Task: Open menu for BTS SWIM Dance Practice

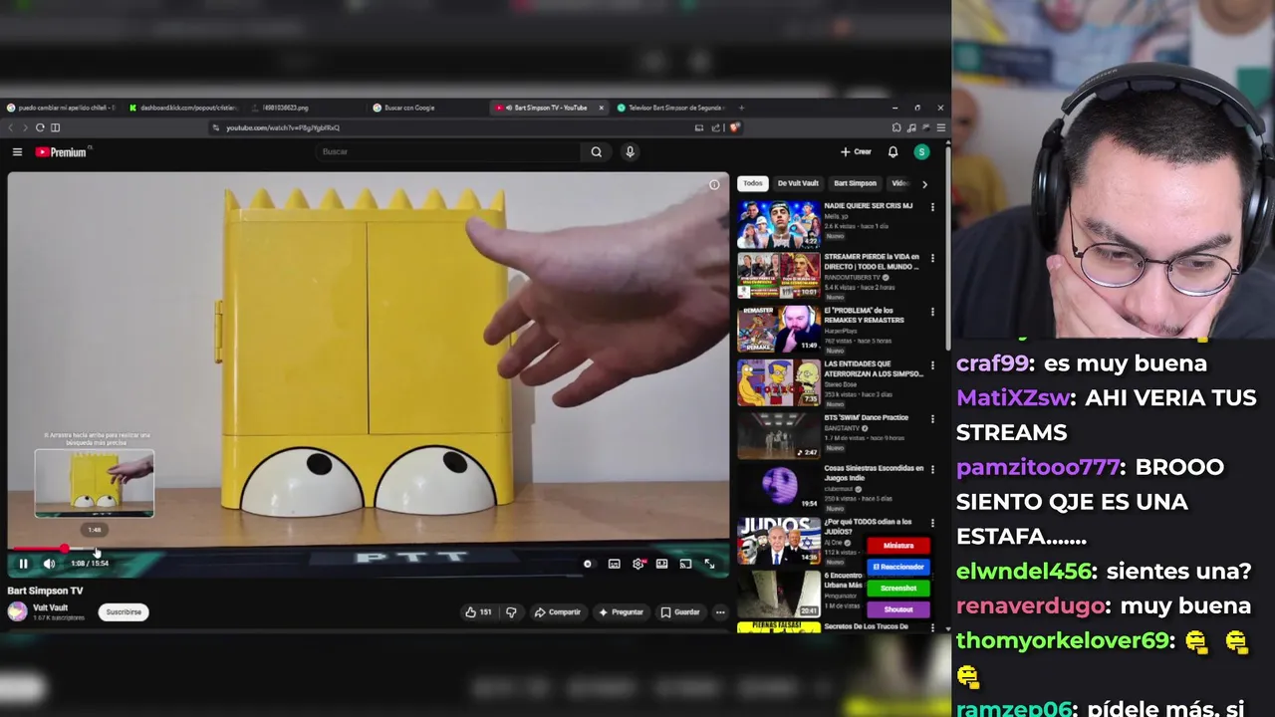Action: click(932, 418)
